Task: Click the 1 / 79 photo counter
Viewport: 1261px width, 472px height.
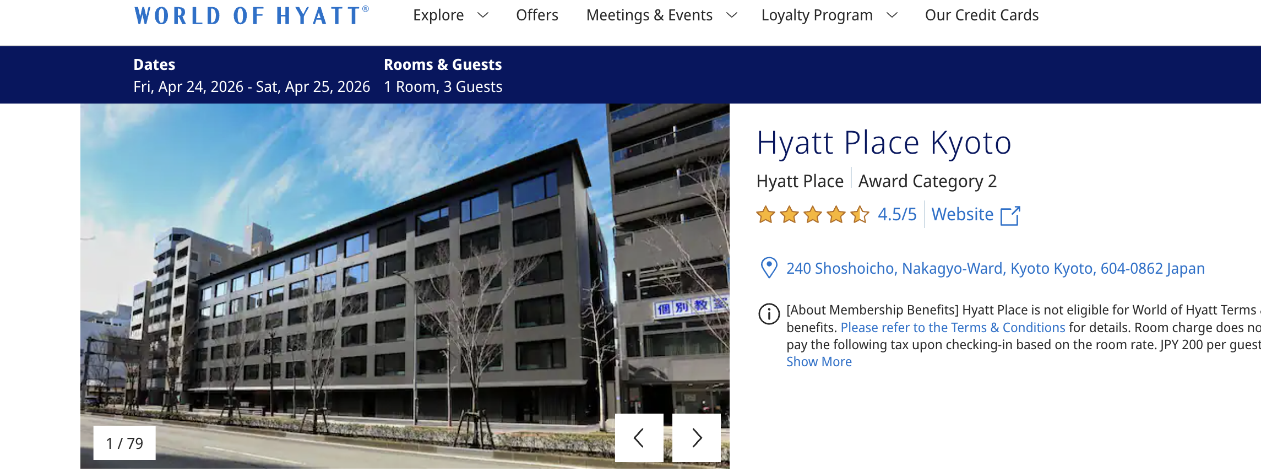Action: (x=124, y=443)
